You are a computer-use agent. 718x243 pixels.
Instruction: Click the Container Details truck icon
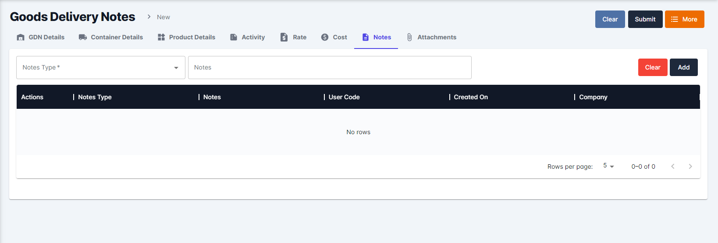coord(82,37)
